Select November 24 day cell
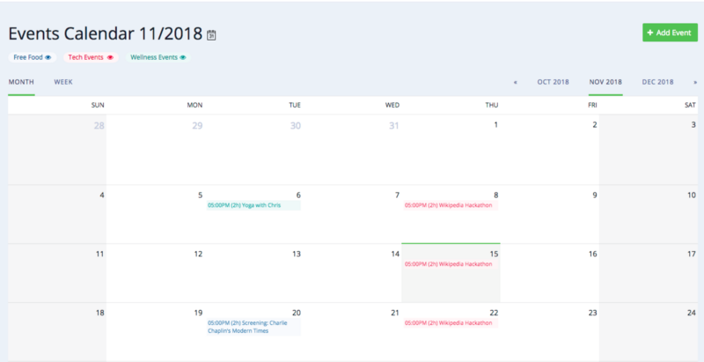This screenshot has height=362, width=704. click(x=649, y=332)
